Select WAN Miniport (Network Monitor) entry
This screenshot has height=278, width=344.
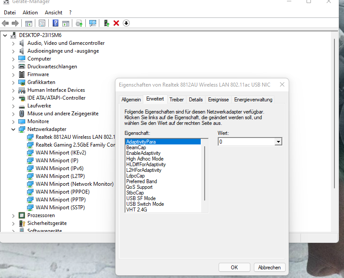tap(74, 184)
